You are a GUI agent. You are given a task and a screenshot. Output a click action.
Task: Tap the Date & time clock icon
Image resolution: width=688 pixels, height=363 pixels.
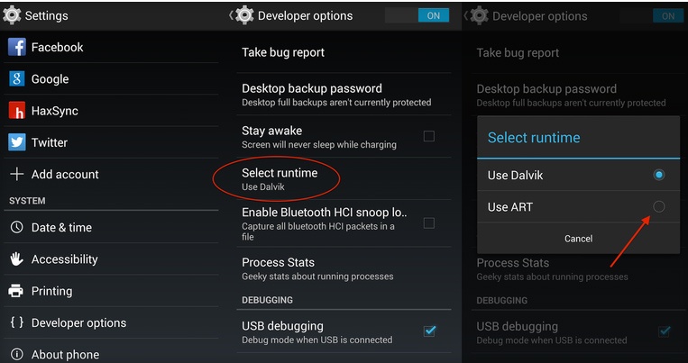(16, 227)
